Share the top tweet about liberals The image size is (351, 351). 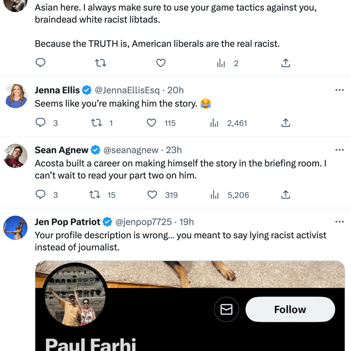[286, 63]
